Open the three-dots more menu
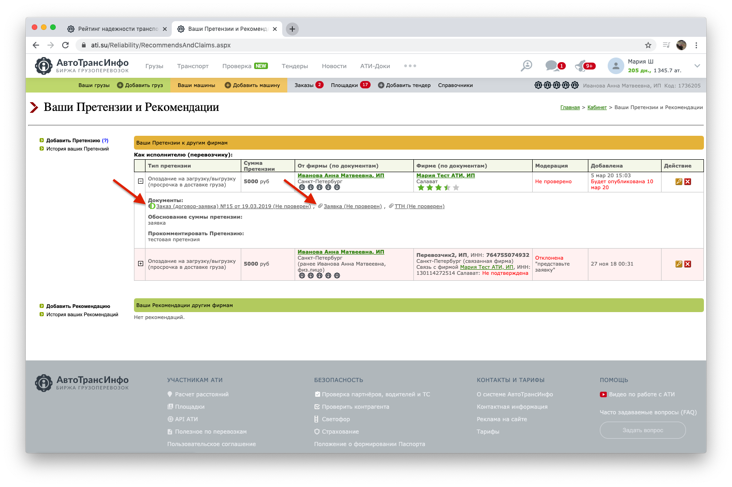 [410, 66]
